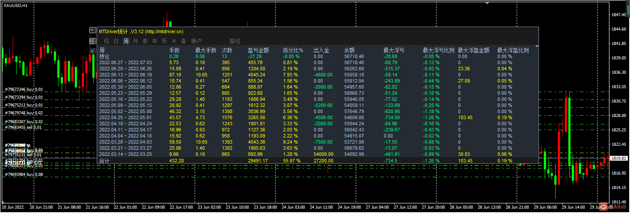630x213 pixels.
Task: Open the 账户 account tab
Action: (x=197, y=41)
